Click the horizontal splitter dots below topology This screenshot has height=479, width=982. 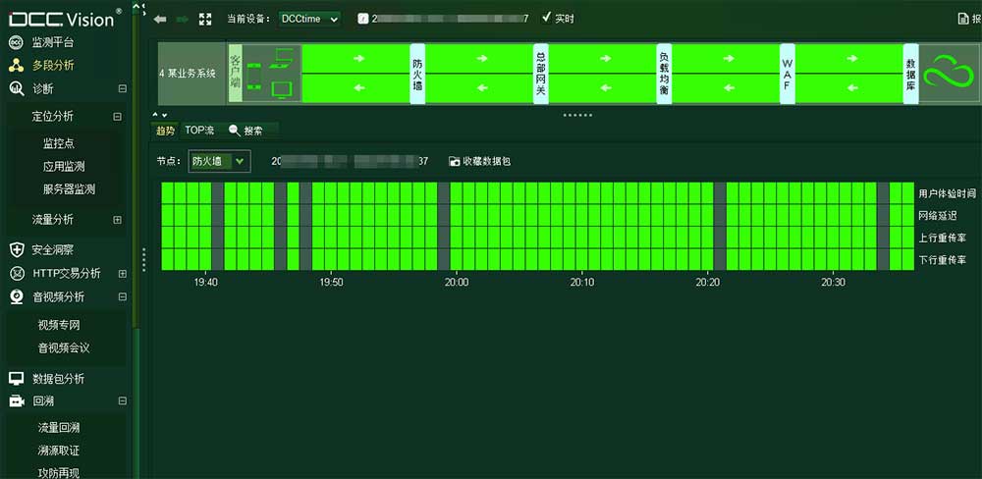point(576,115)
